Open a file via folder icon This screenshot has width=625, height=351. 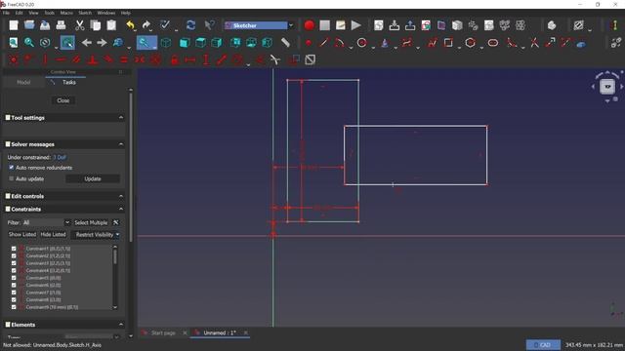[x=29, y=25]
